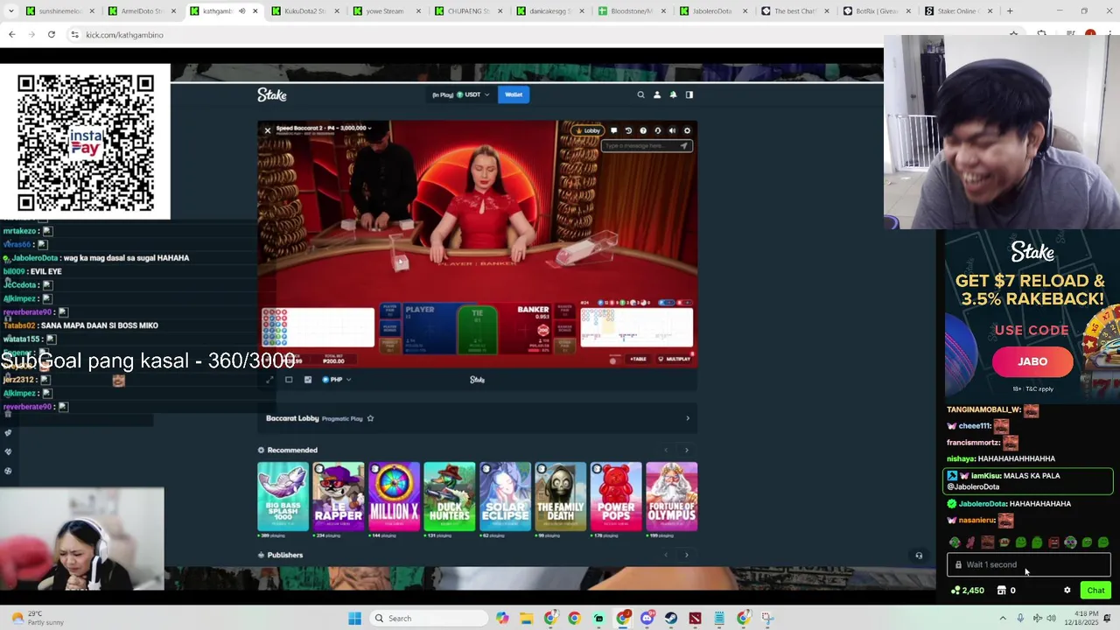
Task: Open Million X game thumbnail
Action: 394,496
